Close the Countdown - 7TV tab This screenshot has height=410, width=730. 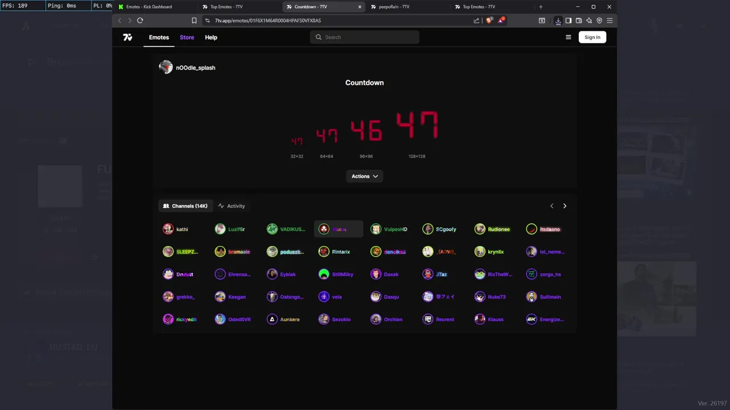(360, 7)
